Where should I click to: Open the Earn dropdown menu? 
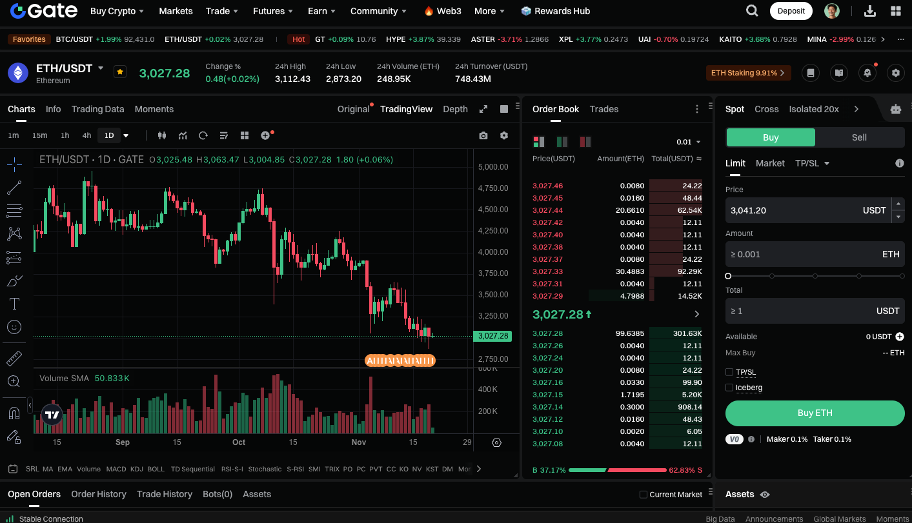(321, 11)
